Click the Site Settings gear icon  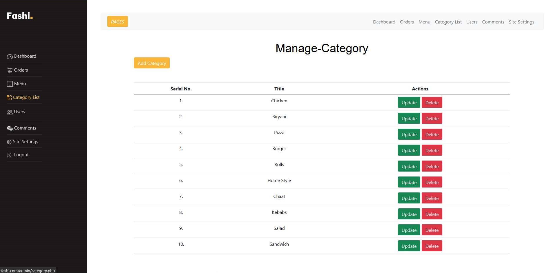pos(9,142)
